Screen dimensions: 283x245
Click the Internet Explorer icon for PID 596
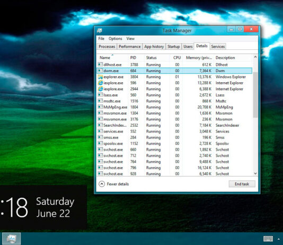point(100,83)
